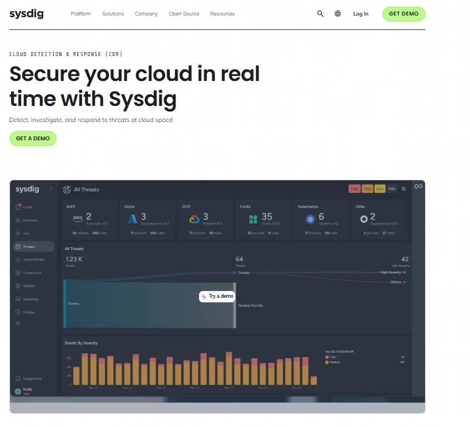The width and height of the screenshot is (470, 427).
Task: Click the Okta ring icon
Action: click(x=364, y=220)
